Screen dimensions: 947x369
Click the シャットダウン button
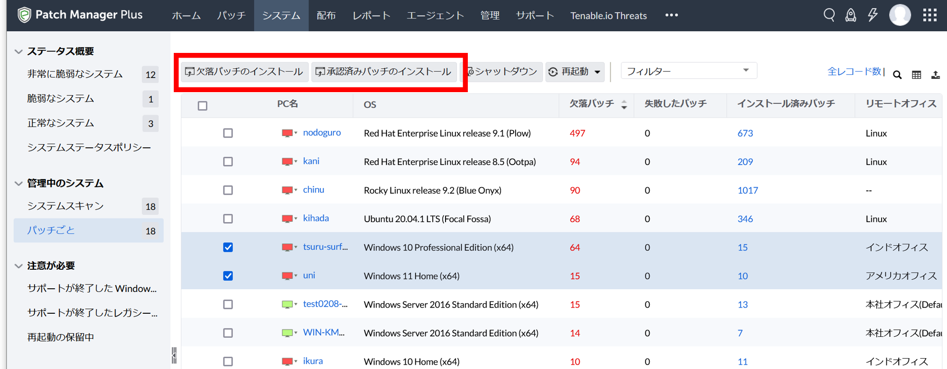(502, 72)
